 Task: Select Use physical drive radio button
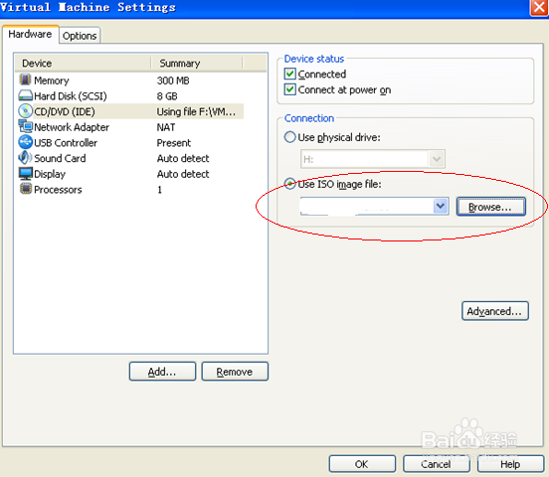[x=289, y=137]
